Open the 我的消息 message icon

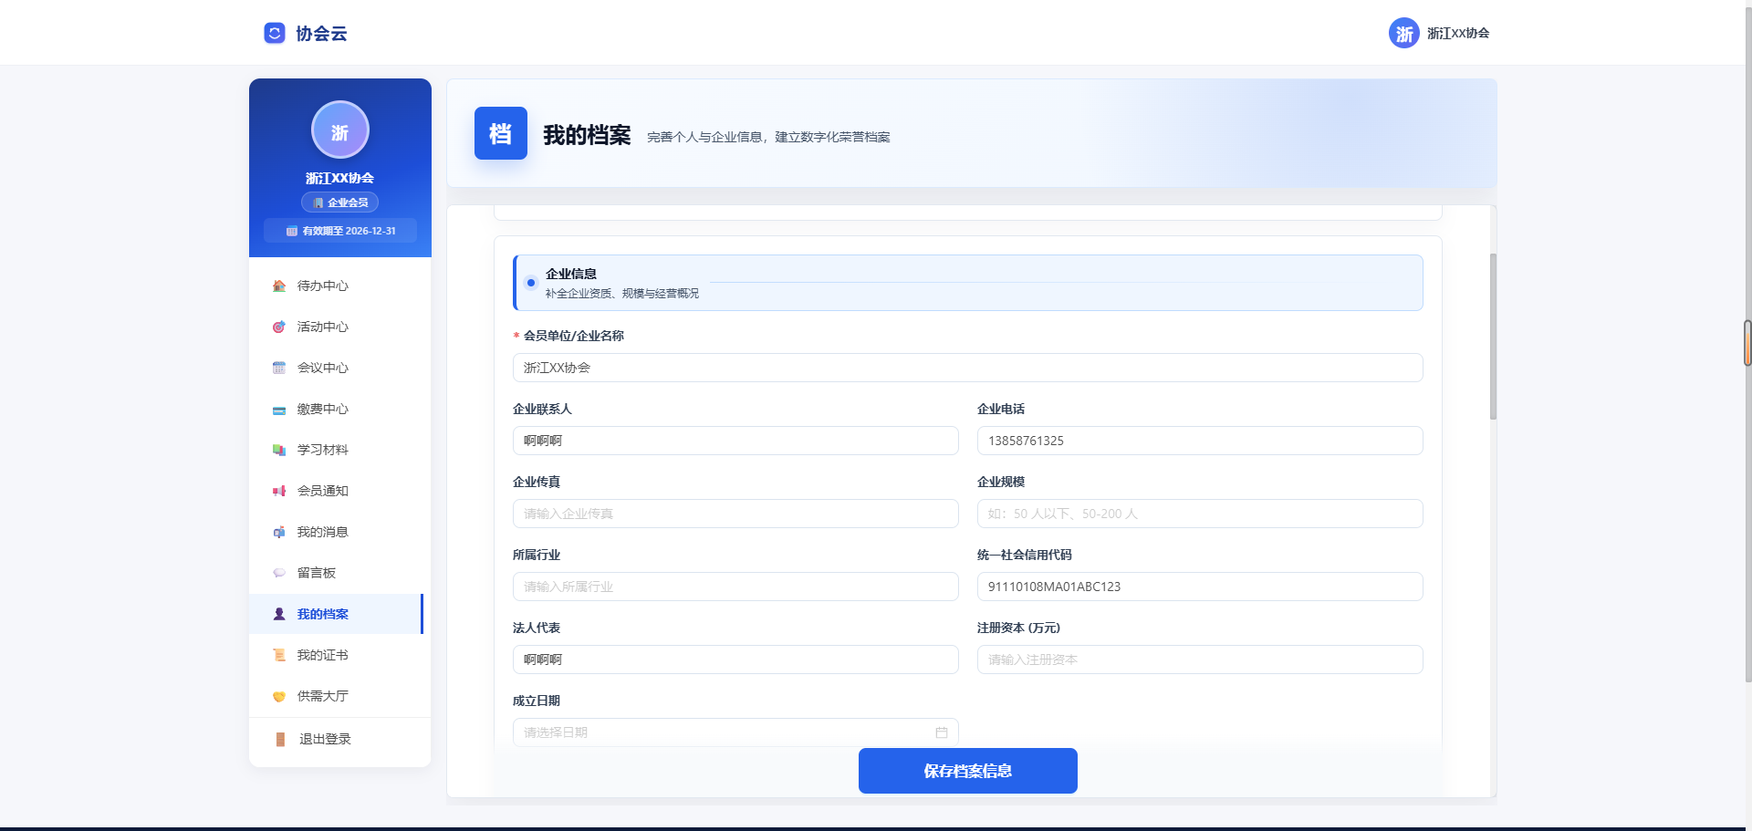pyautogui.click(x=279, y=532)
